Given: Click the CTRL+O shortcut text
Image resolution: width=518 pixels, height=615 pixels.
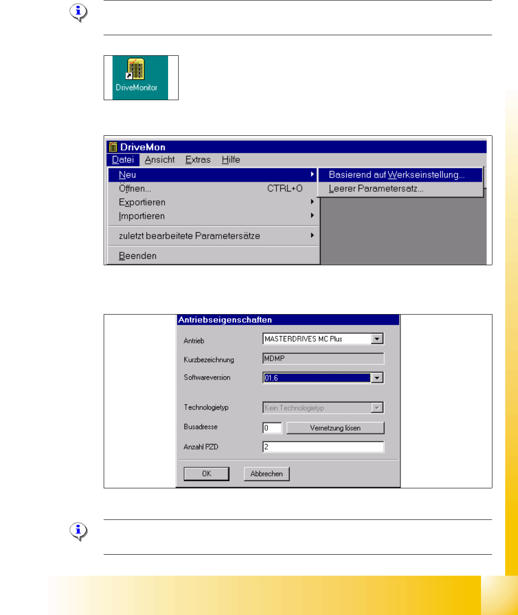Looking at the screenshot, I should point(285,188).
